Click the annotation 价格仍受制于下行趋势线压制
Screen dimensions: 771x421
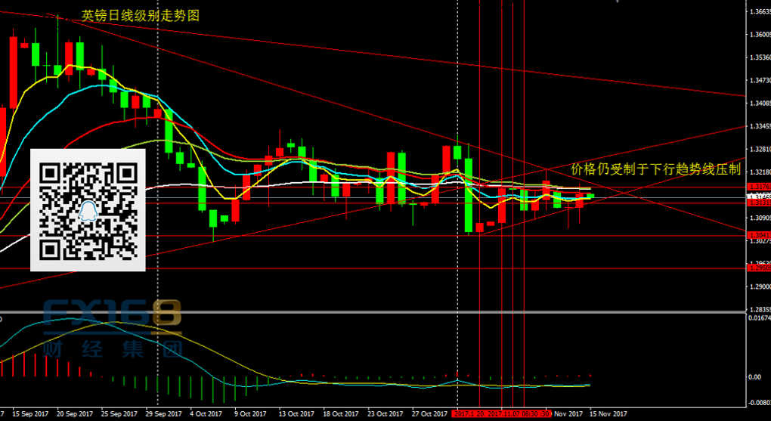pyautogui.click(x=655, y=169)
